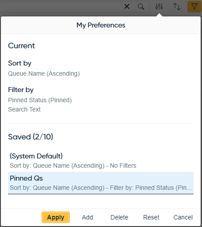This screenshot has width=202, height=227.
Task: Open the sort arrows icon
Action: tap(177, 7)
